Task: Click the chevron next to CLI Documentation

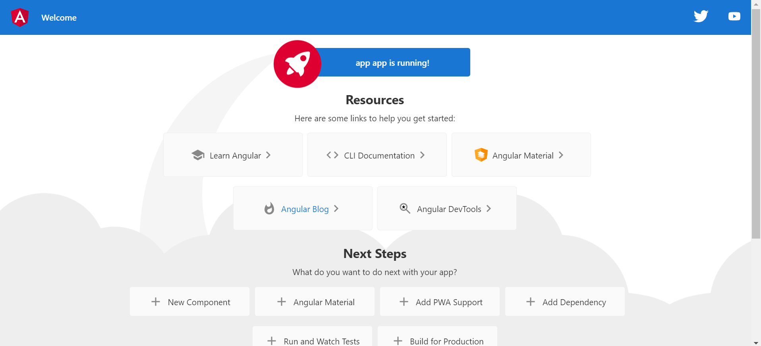Action: (423, 155)
